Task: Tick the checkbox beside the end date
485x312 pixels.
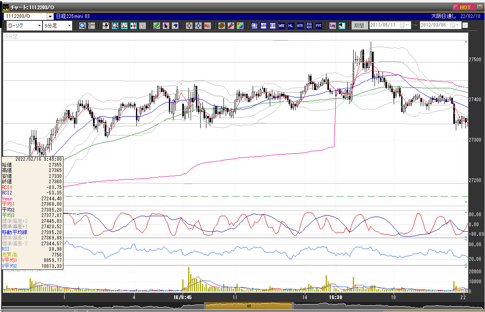Action: pyautogui.click(x=465, y=25)
